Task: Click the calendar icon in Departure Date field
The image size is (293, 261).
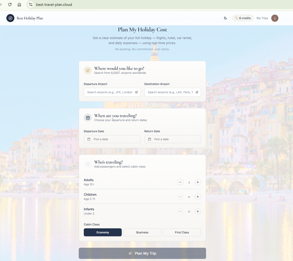Action: (89, 139)
